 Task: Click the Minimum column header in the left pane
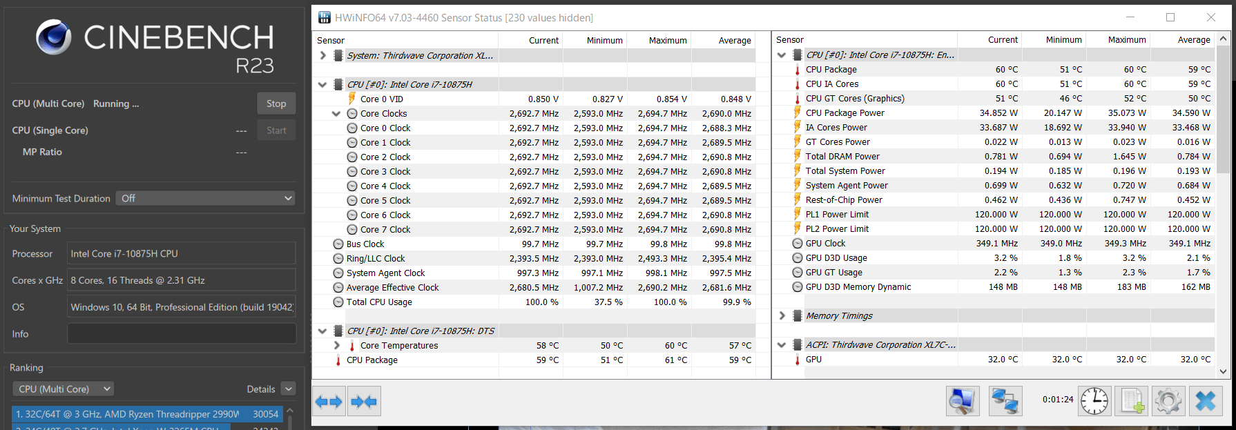coord(604,40)
